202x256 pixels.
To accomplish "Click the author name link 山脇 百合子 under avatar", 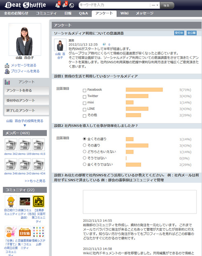I will tap(60, 56).
